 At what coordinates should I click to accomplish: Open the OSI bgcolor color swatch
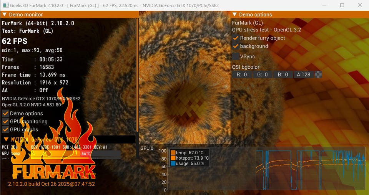coord(318,75)
